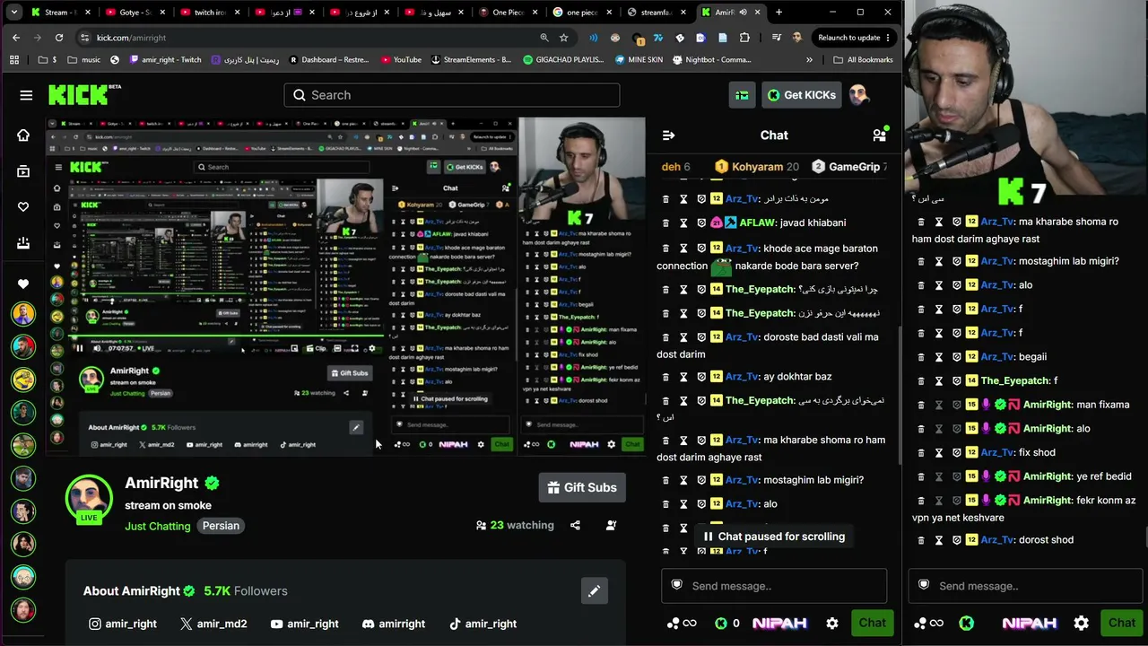Collapse the chat panel with the arrow icon
Viewport: 1148px width, 646px height.
coord(668,135)
